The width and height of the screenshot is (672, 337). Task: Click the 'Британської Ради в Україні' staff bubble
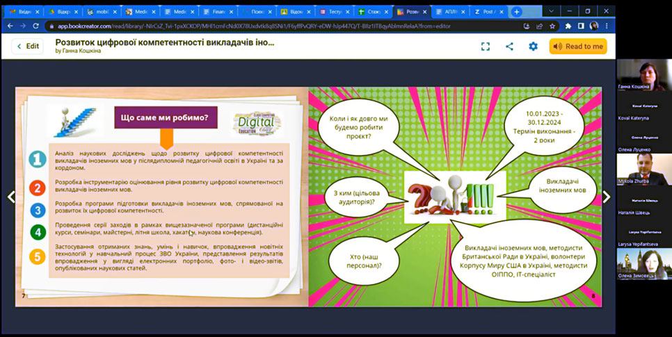[524, 261]
